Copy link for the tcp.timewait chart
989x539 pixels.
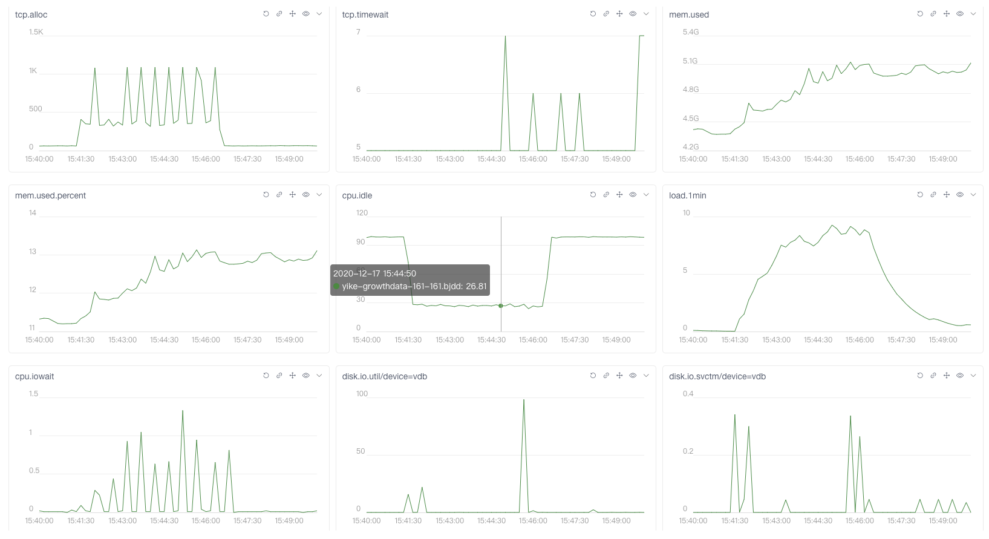click(x=606, y=14)
